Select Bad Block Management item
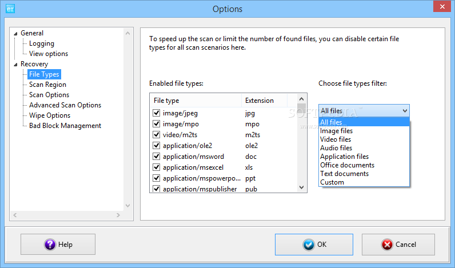455x268 pixels. tap(65, 126)
